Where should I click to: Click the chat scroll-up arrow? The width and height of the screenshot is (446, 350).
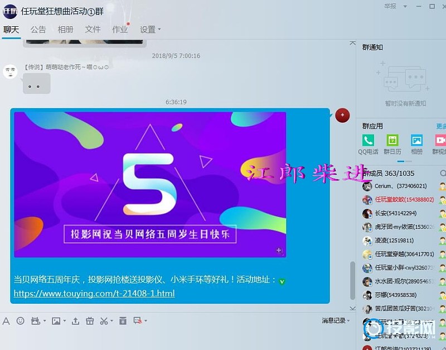353,43
